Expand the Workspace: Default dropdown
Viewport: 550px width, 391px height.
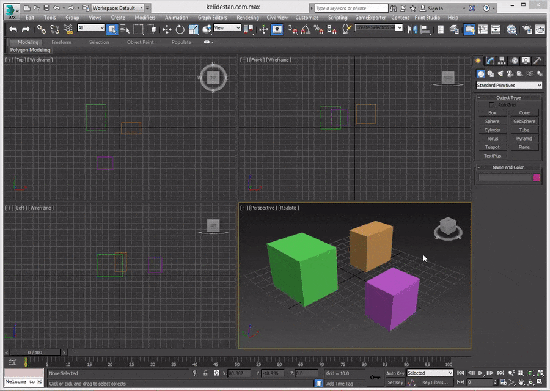tap(117, 8)
